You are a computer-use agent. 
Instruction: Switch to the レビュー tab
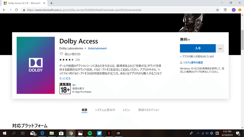[x=127, y=110]
